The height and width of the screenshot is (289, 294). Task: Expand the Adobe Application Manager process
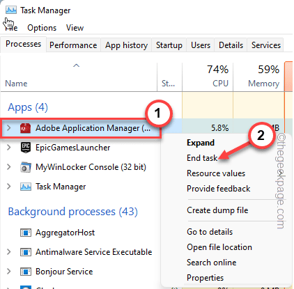click(x=9, y=128)
